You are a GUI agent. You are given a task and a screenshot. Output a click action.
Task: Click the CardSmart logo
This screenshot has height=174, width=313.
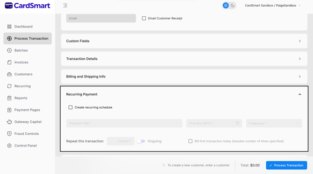coord(28,6)
